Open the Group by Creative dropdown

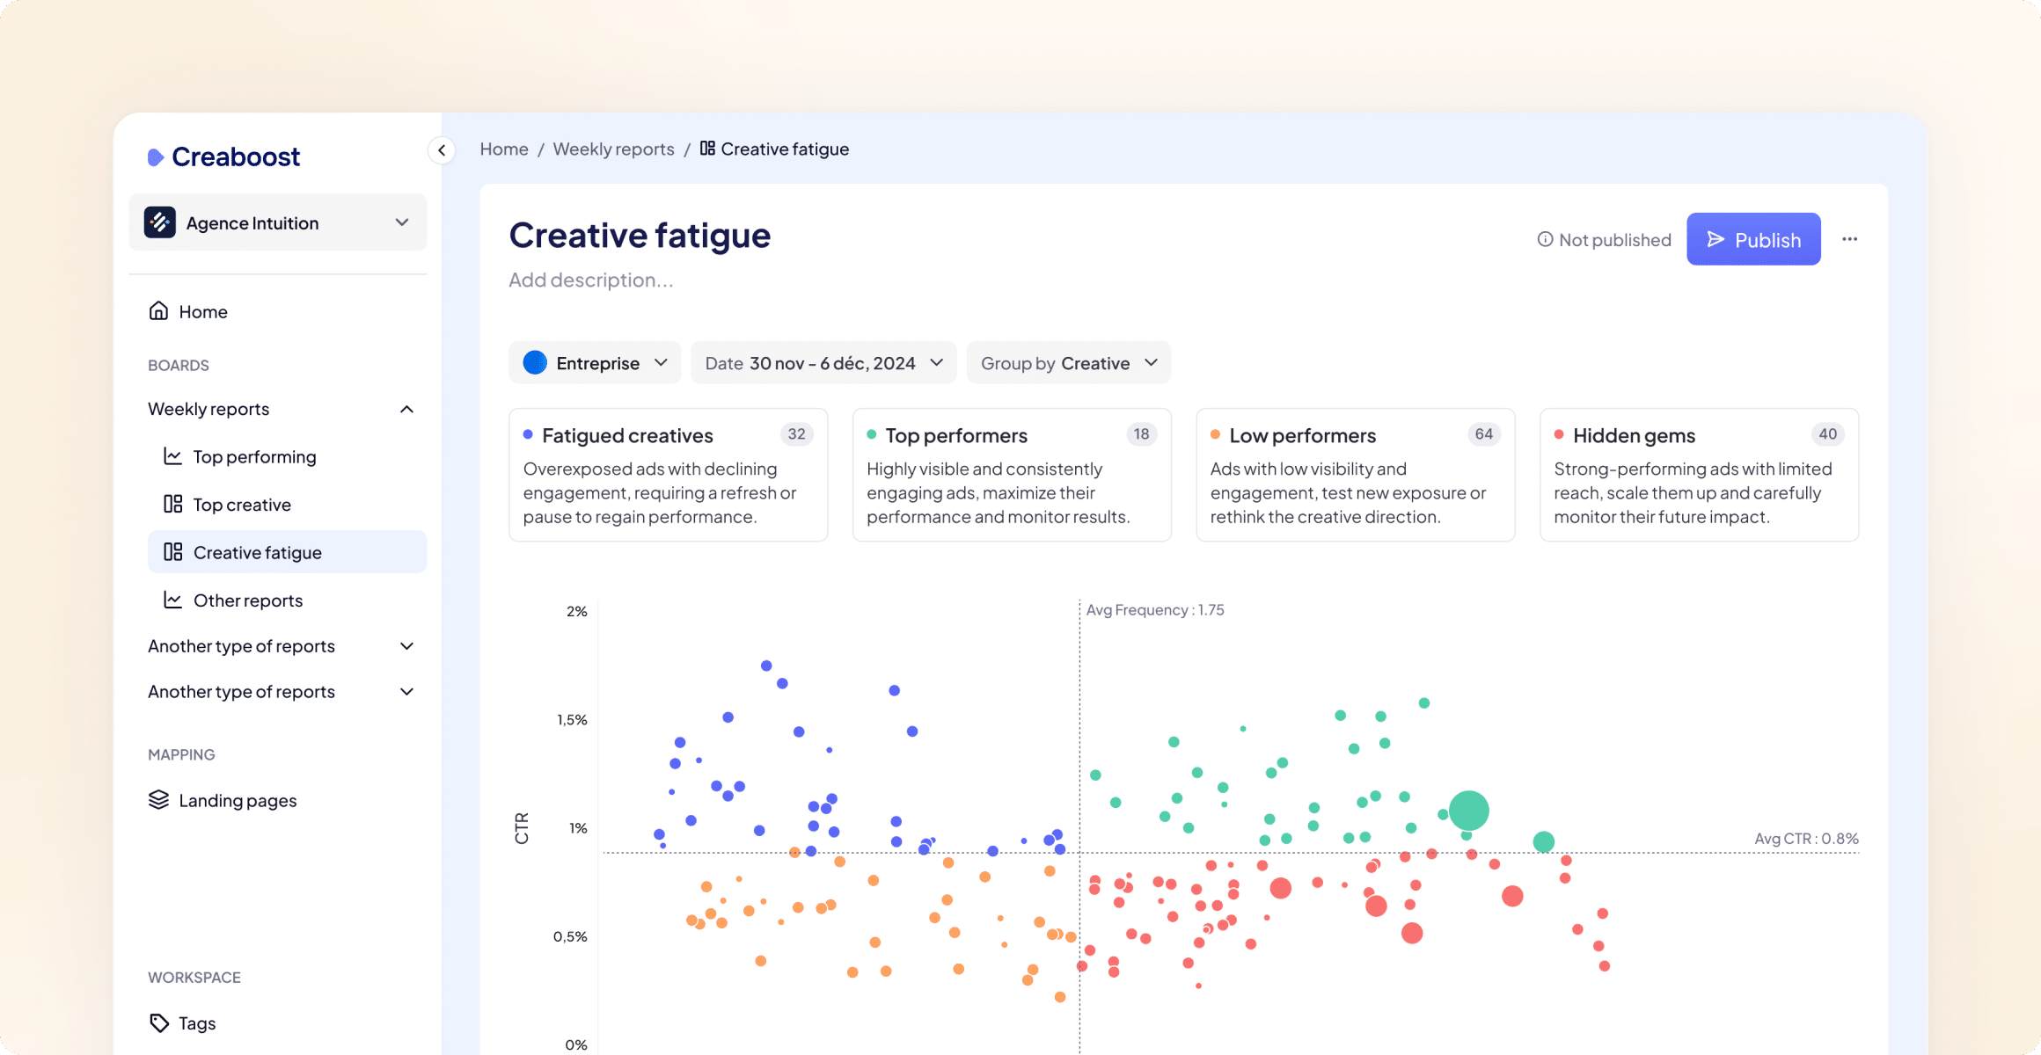coord(1069,362)
